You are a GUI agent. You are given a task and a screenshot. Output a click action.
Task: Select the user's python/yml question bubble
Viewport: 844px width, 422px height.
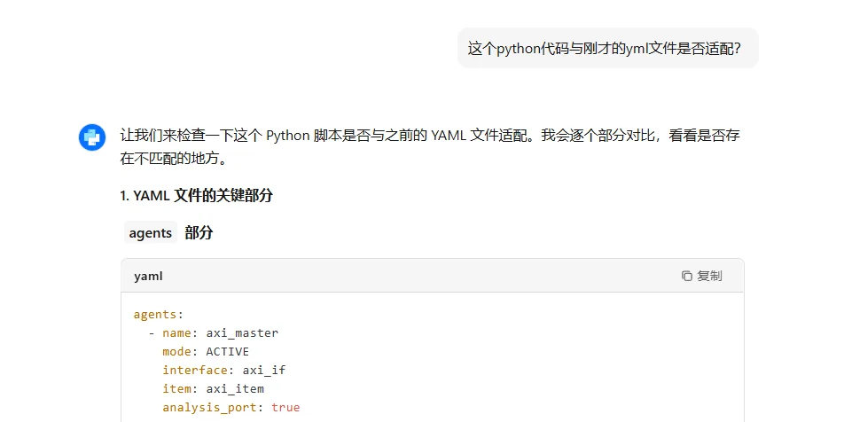(607, 49)
